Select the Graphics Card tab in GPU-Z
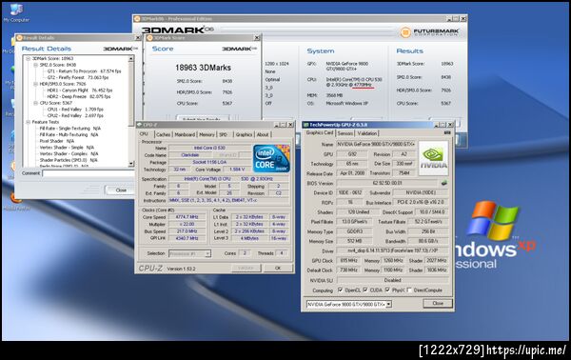Viewport: 571px width, 360px height. pyautogui.click(x=320, y=133)
